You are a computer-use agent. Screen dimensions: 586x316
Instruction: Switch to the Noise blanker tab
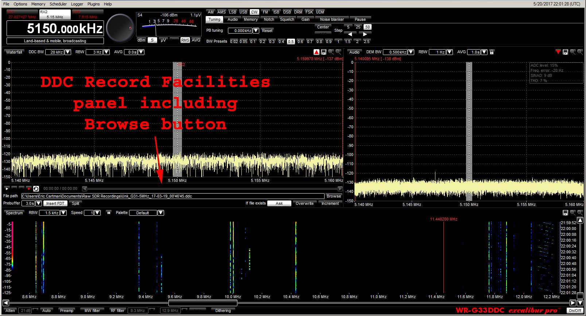332,19
